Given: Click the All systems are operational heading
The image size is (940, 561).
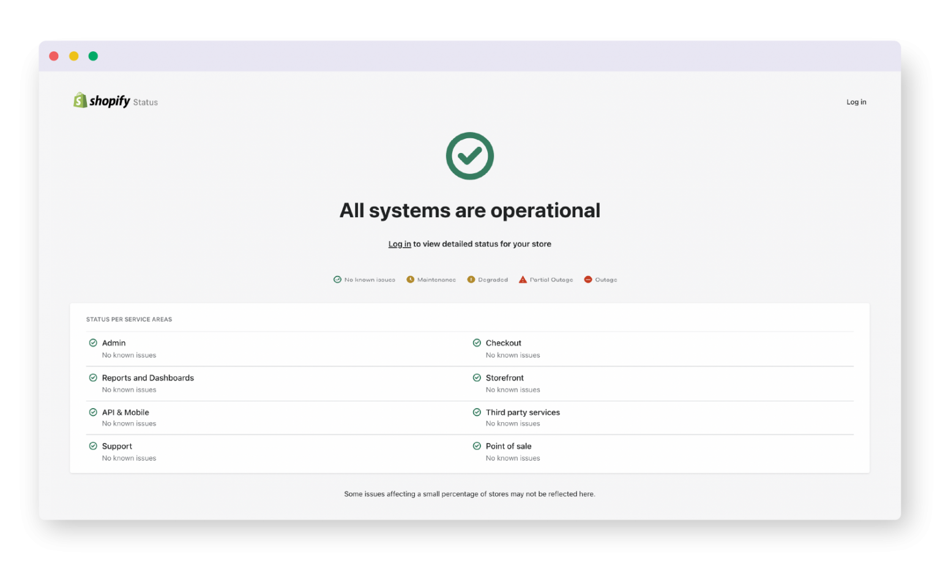Looking at the screenshot, I should tap(470, 210).
